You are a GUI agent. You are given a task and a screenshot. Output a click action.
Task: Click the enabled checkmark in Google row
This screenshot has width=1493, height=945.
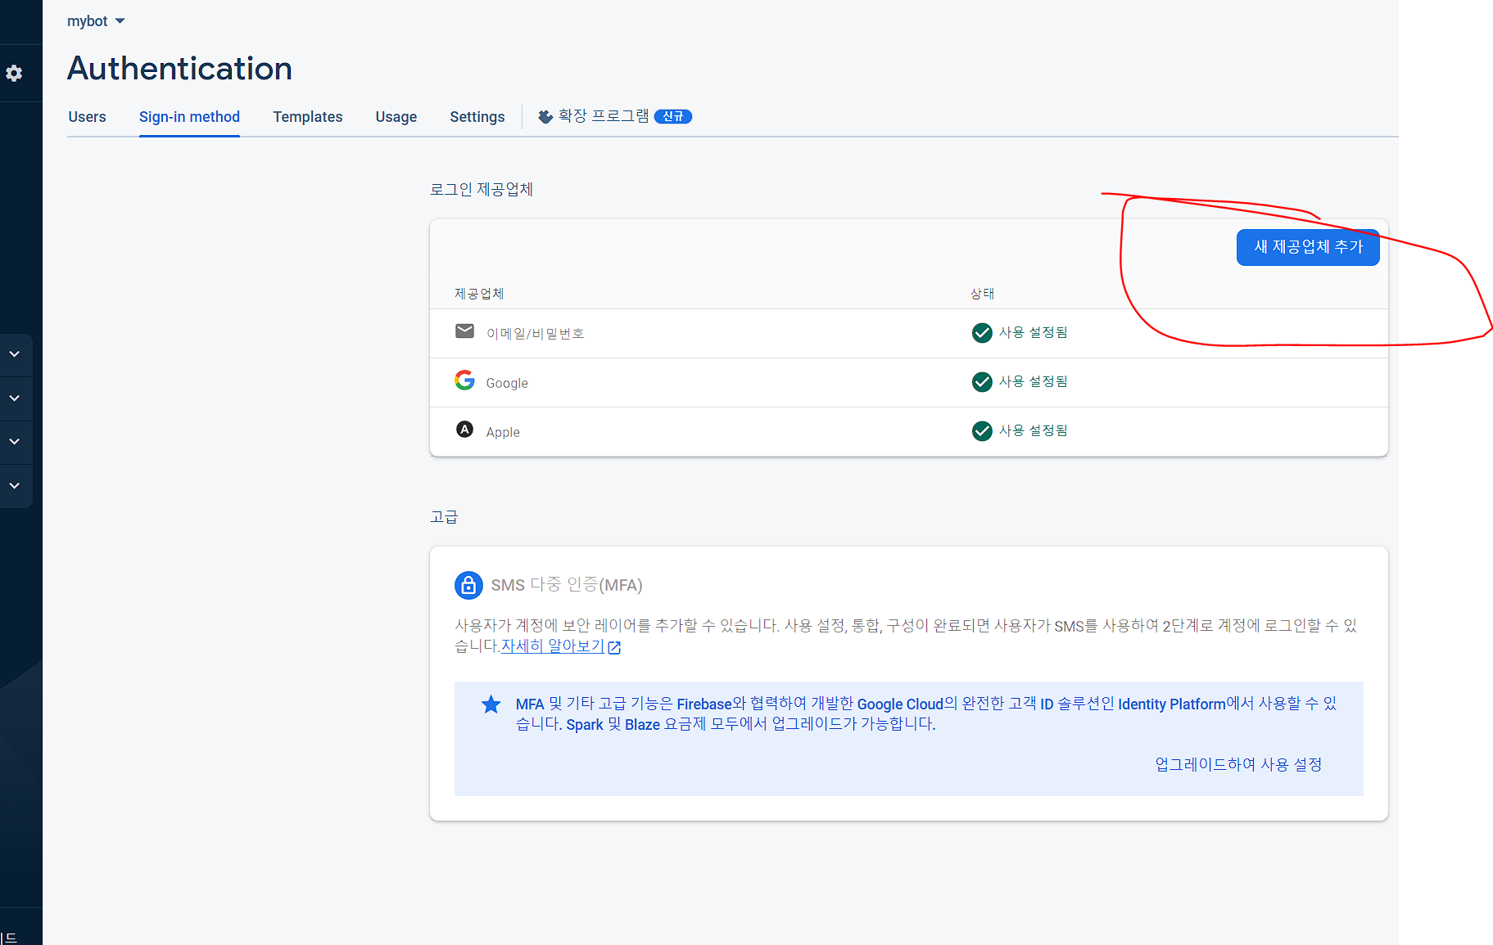click(x=982, y=382)
